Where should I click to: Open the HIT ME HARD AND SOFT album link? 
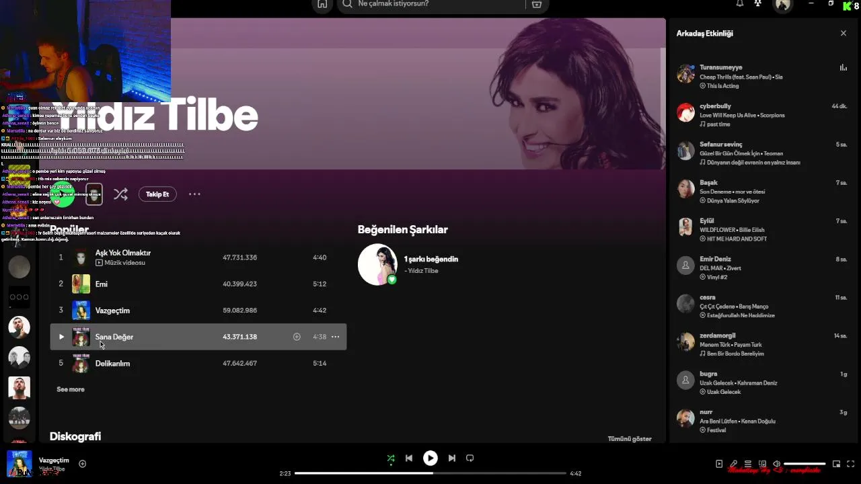pos(737,239)
